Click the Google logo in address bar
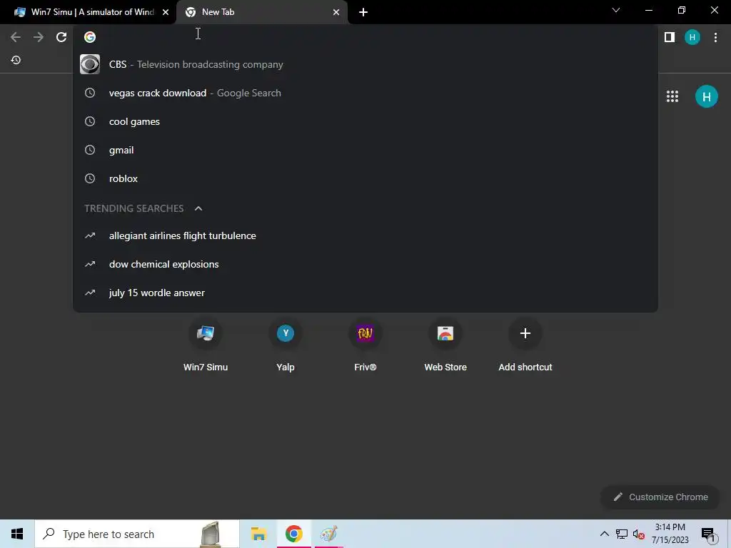Image resolution: width=731 pixels, height=548 pixels. tap(90, 37)
